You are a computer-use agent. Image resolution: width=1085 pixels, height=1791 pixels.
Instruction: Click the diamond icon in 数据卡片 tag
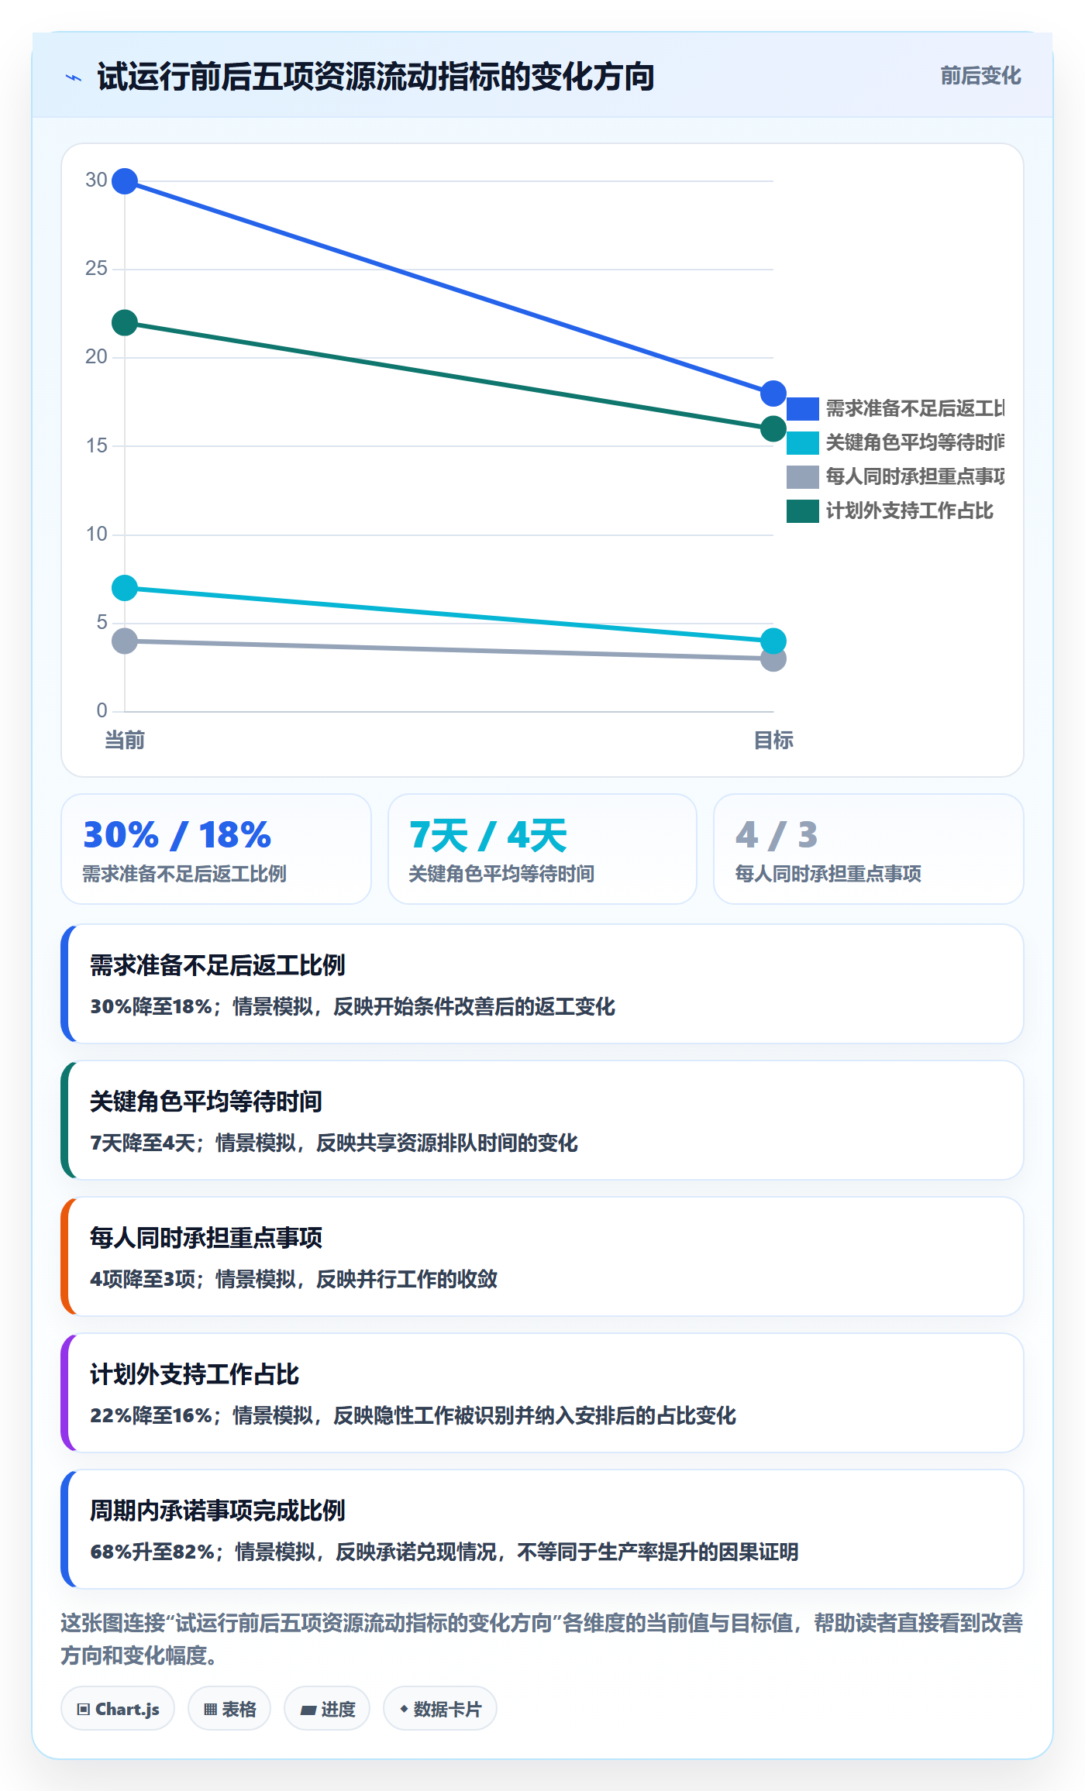point(404,1708)
